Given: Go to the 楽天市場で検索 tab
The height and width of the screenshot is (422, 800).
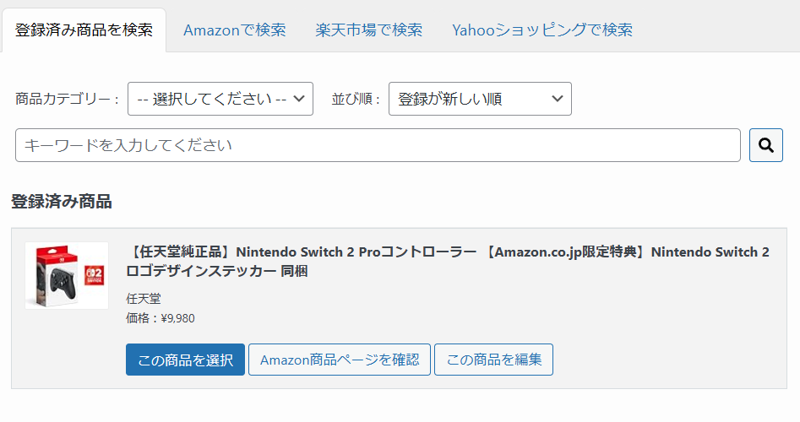Looking at the screenshot, I should pos(368,30).
